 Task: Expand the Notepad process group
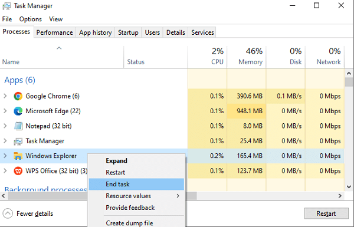point(5,126)
